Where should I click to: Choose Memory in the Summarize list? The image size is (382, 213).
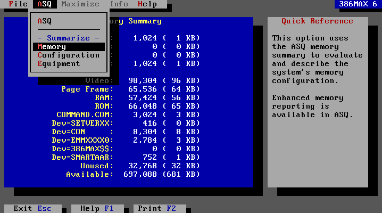tap(69, 47)
